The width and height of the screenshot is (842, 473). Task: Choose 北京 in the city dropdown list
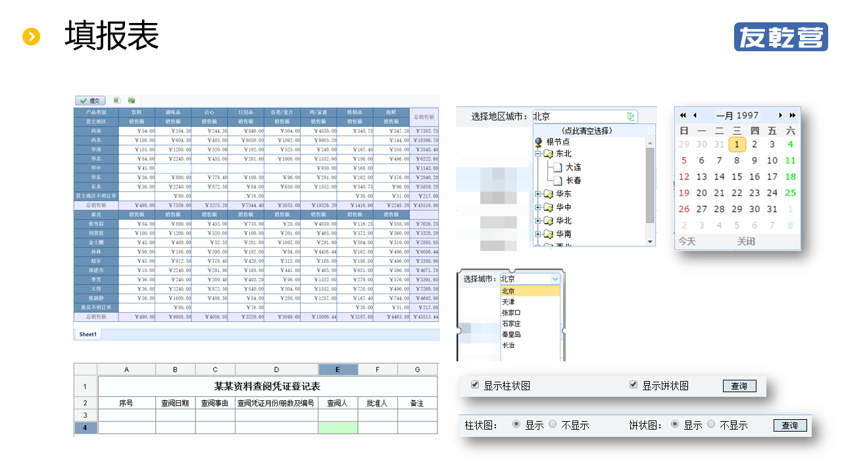point(530,291)
